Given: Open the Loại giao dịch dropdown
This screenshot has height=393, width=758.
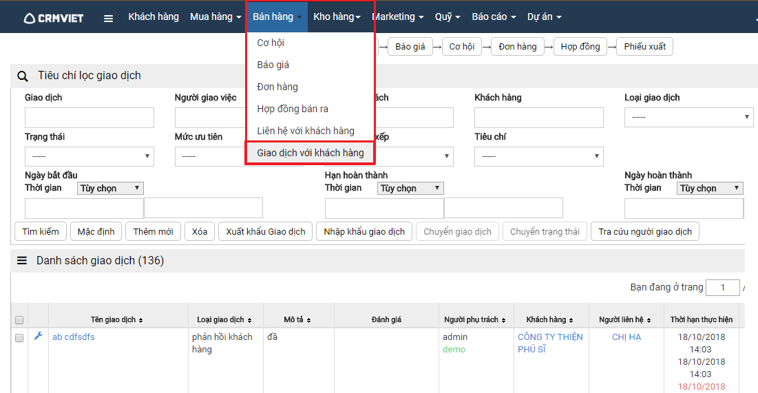Looking at the screenshot, I should (x=688, y=118).
